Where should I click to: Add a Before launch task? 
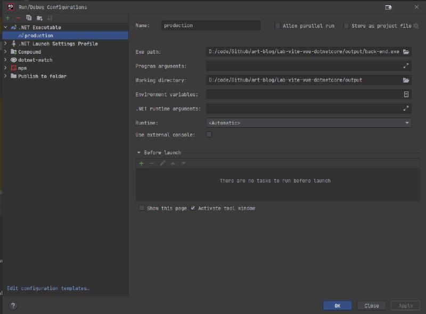pyautogui.click(x=141, y=163)
